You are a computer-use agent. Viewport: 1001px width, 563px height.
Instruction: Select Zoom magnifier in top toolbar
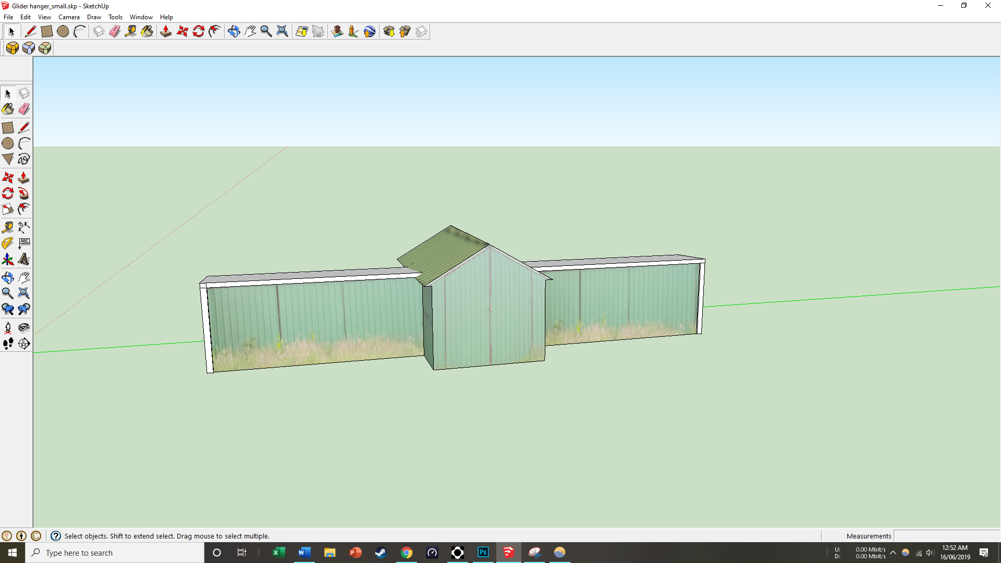pyautogui.click(x=266, y=32)
